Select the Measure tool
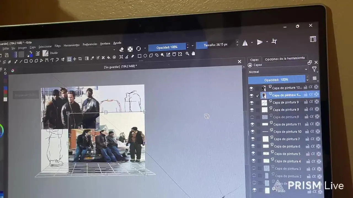Screen dimensions: 353x198 click(127, 56)
